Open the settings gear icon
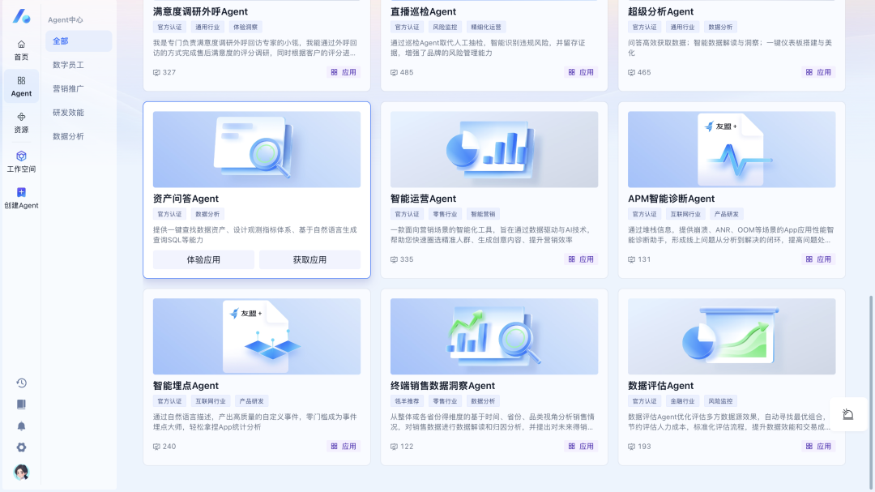Viewport: 875px width, 492px height. [21, 447]
